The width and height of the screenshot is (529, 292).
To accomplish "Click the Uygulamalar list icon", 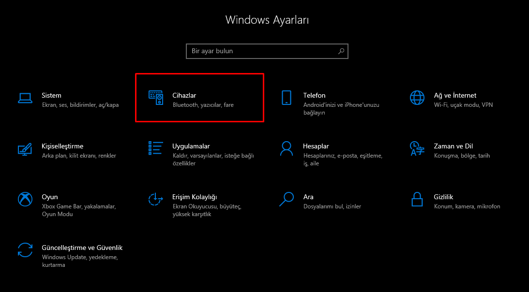I will 155,148.
